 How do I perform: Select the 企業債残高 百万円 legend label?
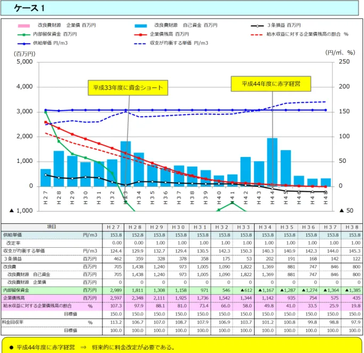169,34
